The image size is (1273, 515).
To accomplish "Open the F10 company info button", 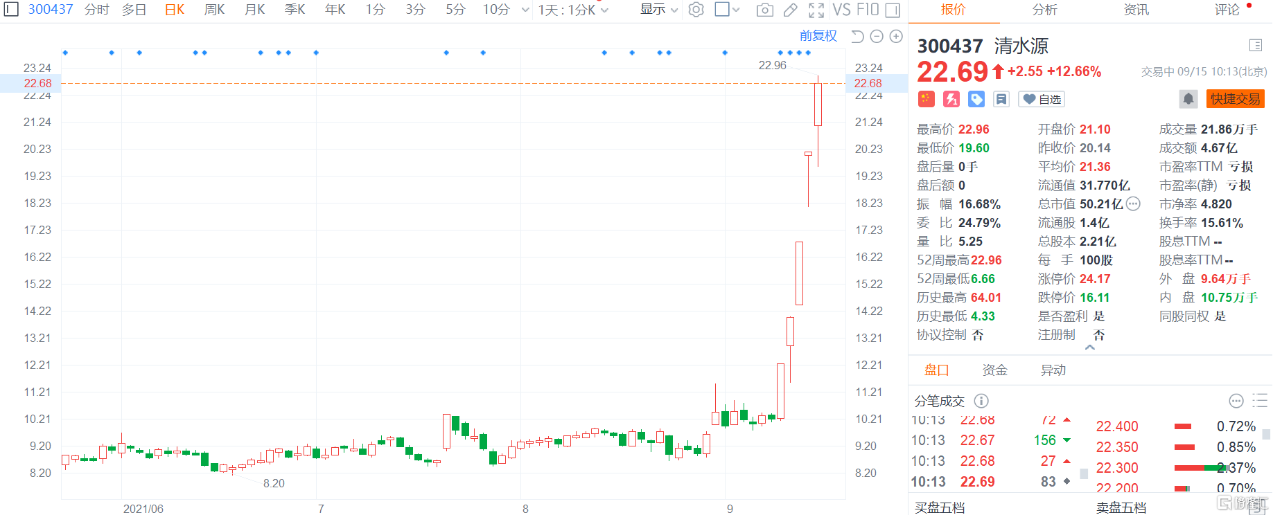I will point(867,10).
